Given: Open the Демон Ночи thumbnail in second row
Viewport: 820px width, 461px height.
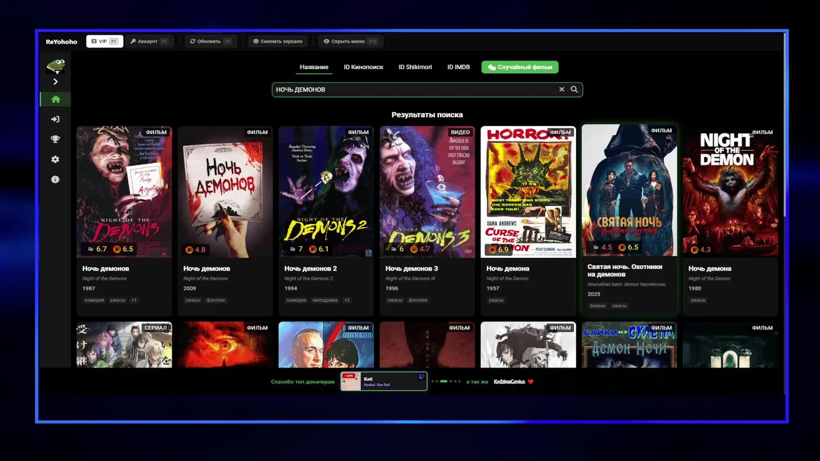Looking at the screenshot, I should coord(629,344).
